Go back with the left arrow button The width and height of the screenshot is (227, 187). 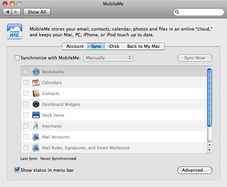pyautogui.click(x=7, y=12)
